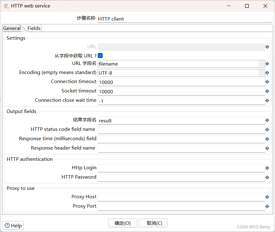
Task: Click the variable icon next to Http Login
Action: click(267, 168)
